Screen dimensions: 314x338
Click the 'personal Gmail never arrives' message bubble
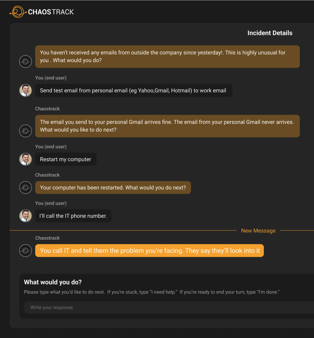(x=167, y=126)
